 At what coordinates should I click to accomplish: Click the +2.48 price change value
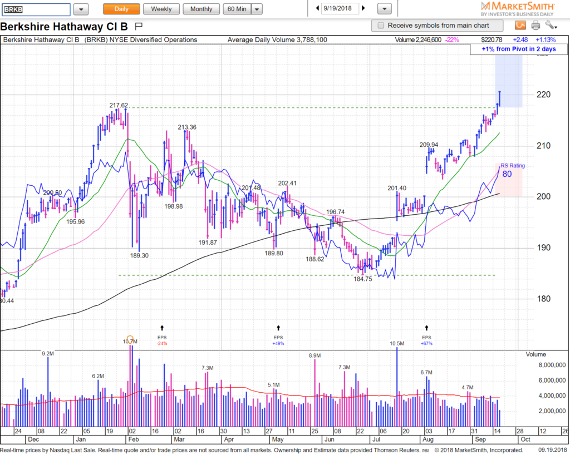coord(520,40)
